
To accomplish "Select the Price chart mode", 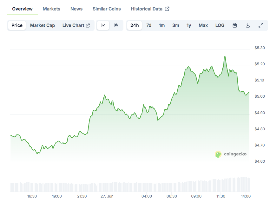I will pos(17,25).
